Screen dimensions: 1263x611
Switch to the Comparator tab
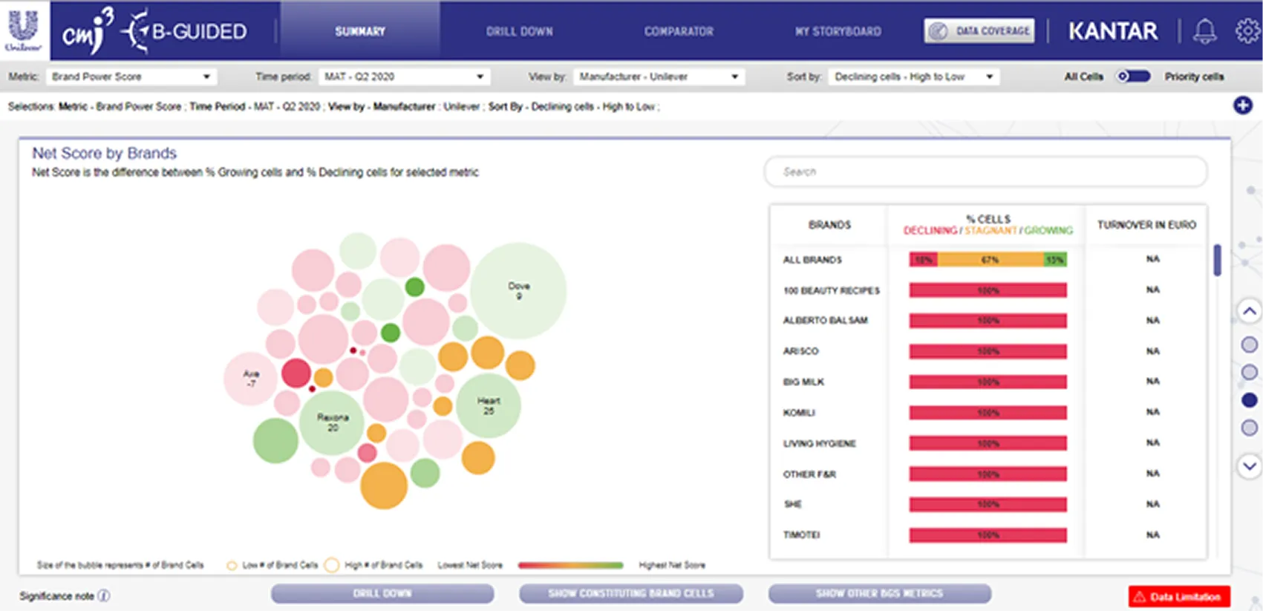click(679, 31)
